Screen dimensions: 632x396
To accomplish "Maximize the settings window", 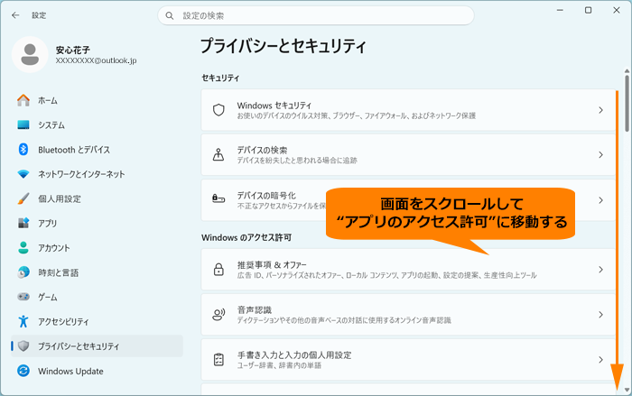I will 588,10.
